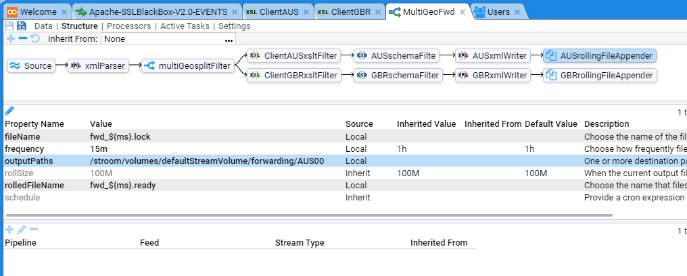Click the Save icon in toolbar
Screen dimensions: 687x276
[9, 26]
